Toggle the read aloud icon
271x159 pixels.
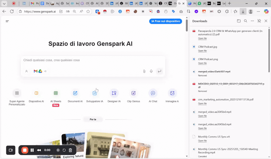(81, 11)
